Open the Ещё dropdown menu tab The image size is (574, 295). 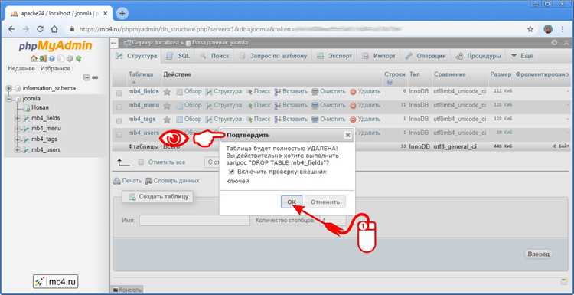(522, 56)
